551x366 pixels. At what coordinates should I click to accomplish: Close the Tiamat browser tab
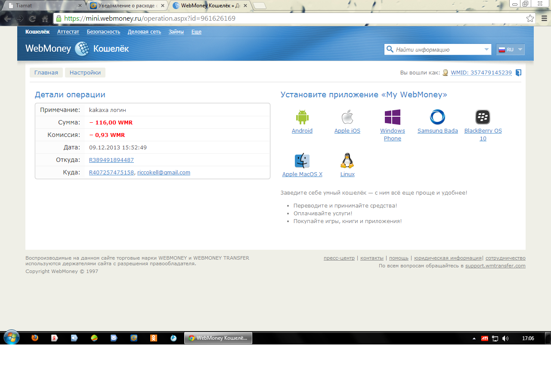80,6
